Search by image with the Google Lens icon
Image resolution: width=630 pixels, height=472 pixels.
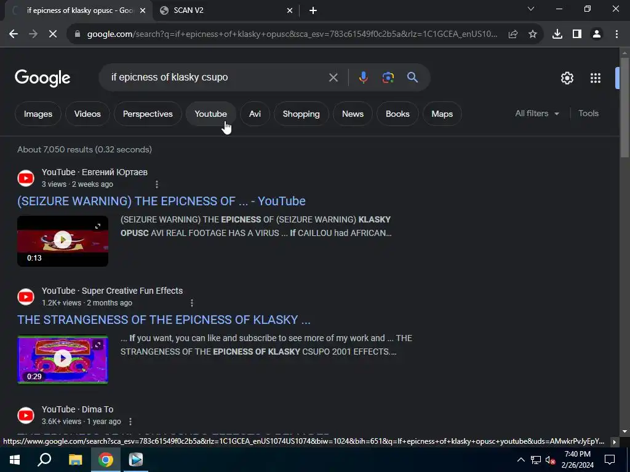(x=388, y=77)
